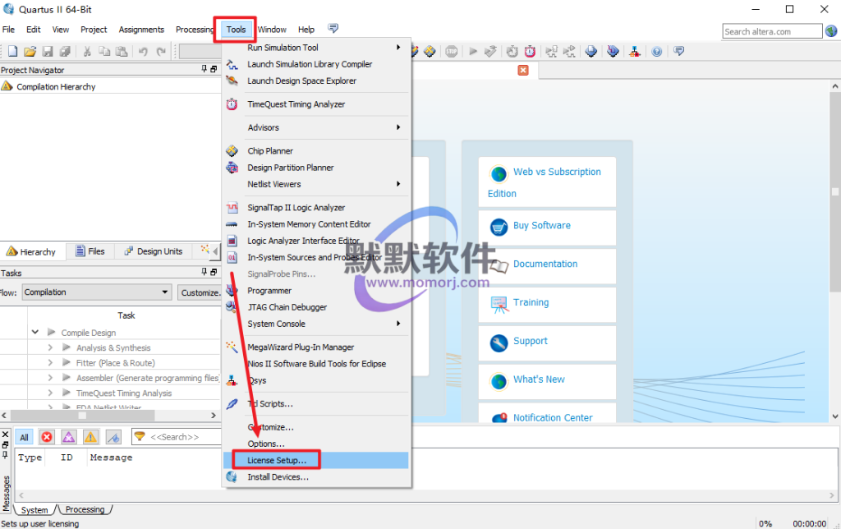This screenshot has height=529, width=841.
Task: Click the Cut scissors icon
Action: (x=87, y=52)
